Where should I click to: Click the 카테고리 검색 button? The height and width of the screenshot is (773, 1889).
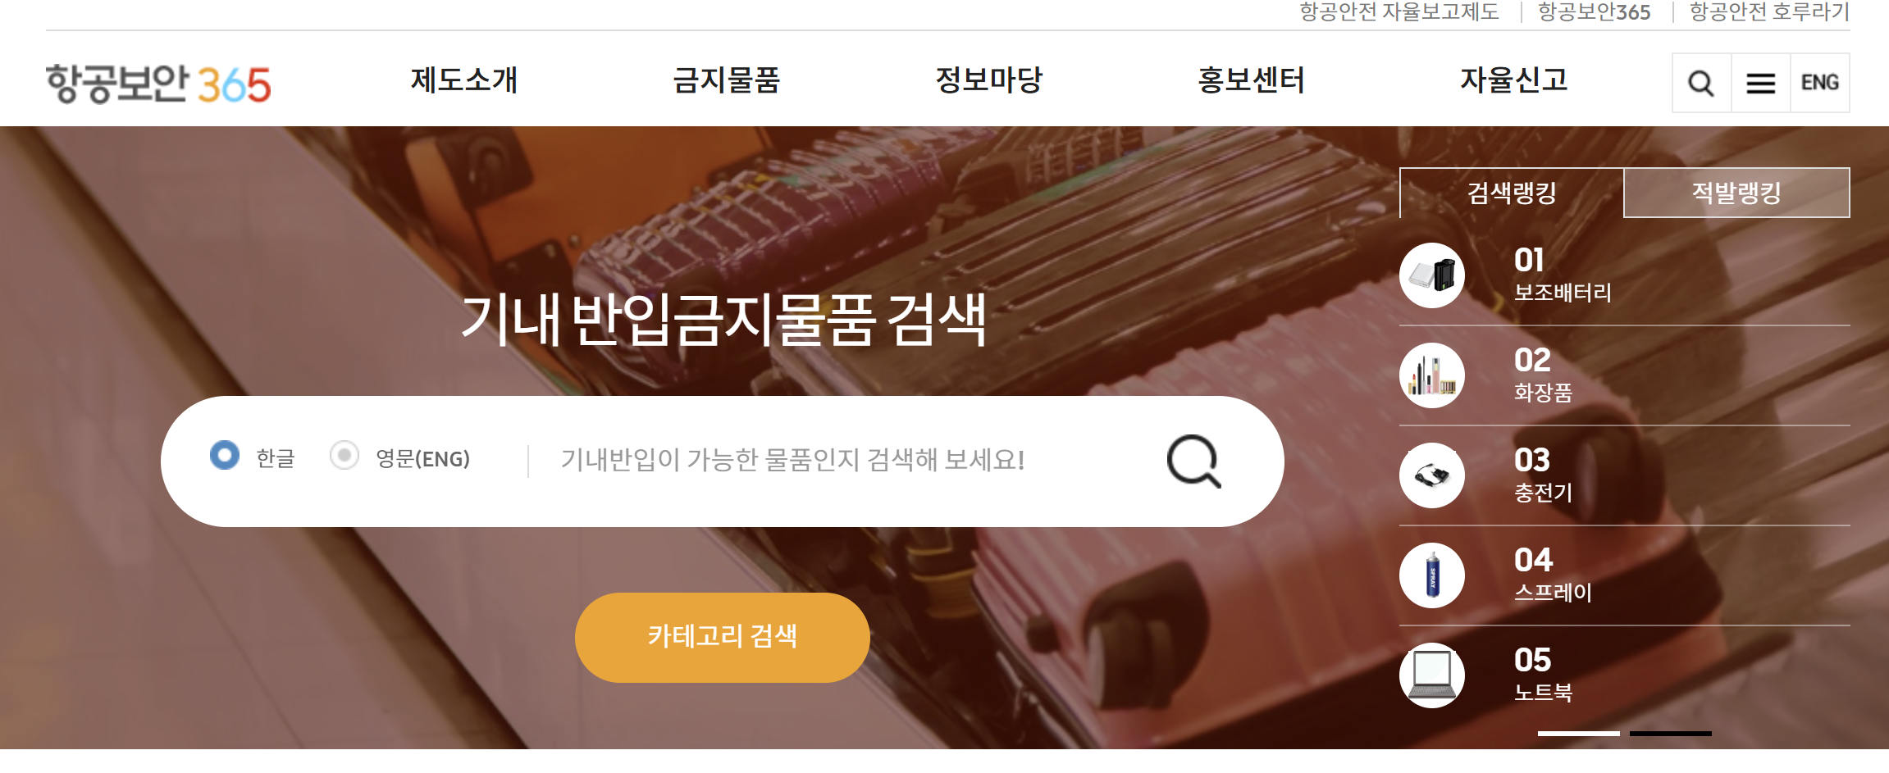[723, 637]
